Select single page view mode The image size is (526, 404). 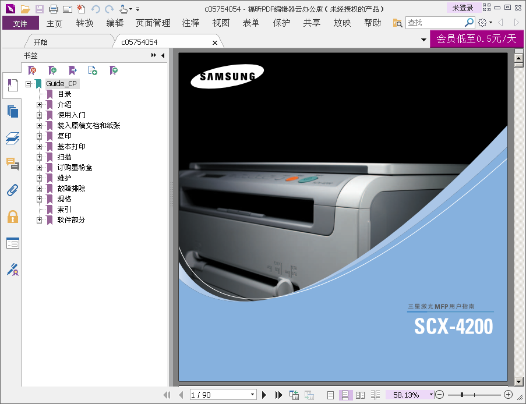point(330,395)
